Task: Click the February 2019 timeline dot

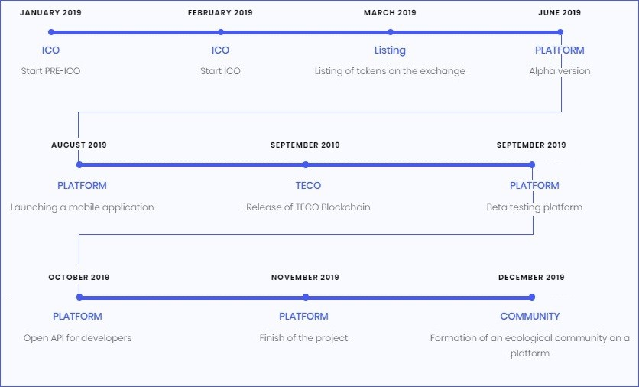Action: (221, 32)
